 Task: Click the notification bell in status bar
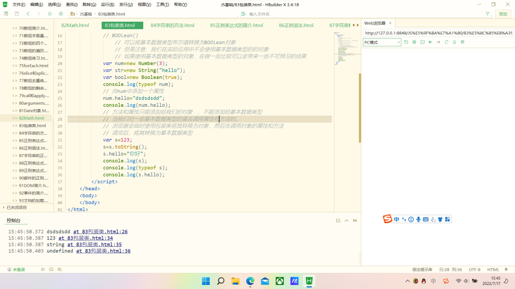pos(506,270)
